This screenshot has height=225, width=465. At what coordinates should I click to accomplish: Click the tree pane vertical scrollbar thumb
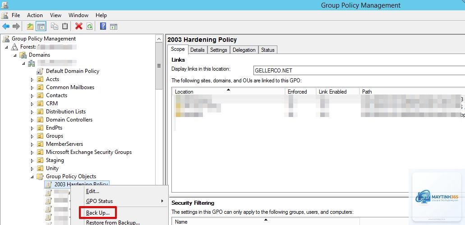pos(159,66)
